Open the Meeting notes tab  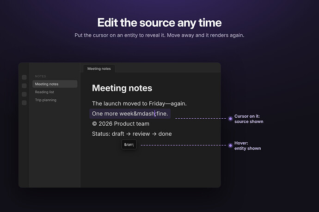(x=99, y=69)
